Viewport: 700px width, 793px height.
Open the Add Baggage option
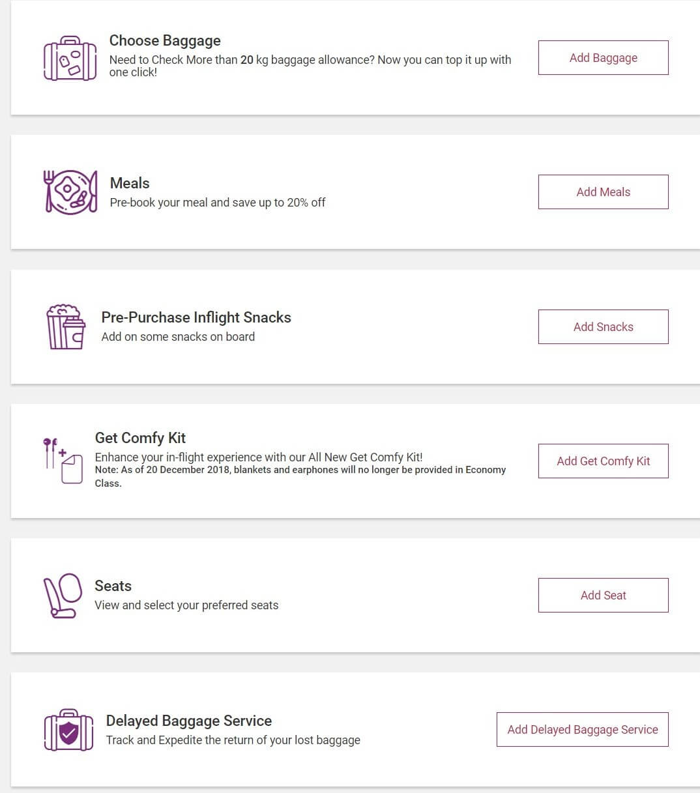(603, 58)
